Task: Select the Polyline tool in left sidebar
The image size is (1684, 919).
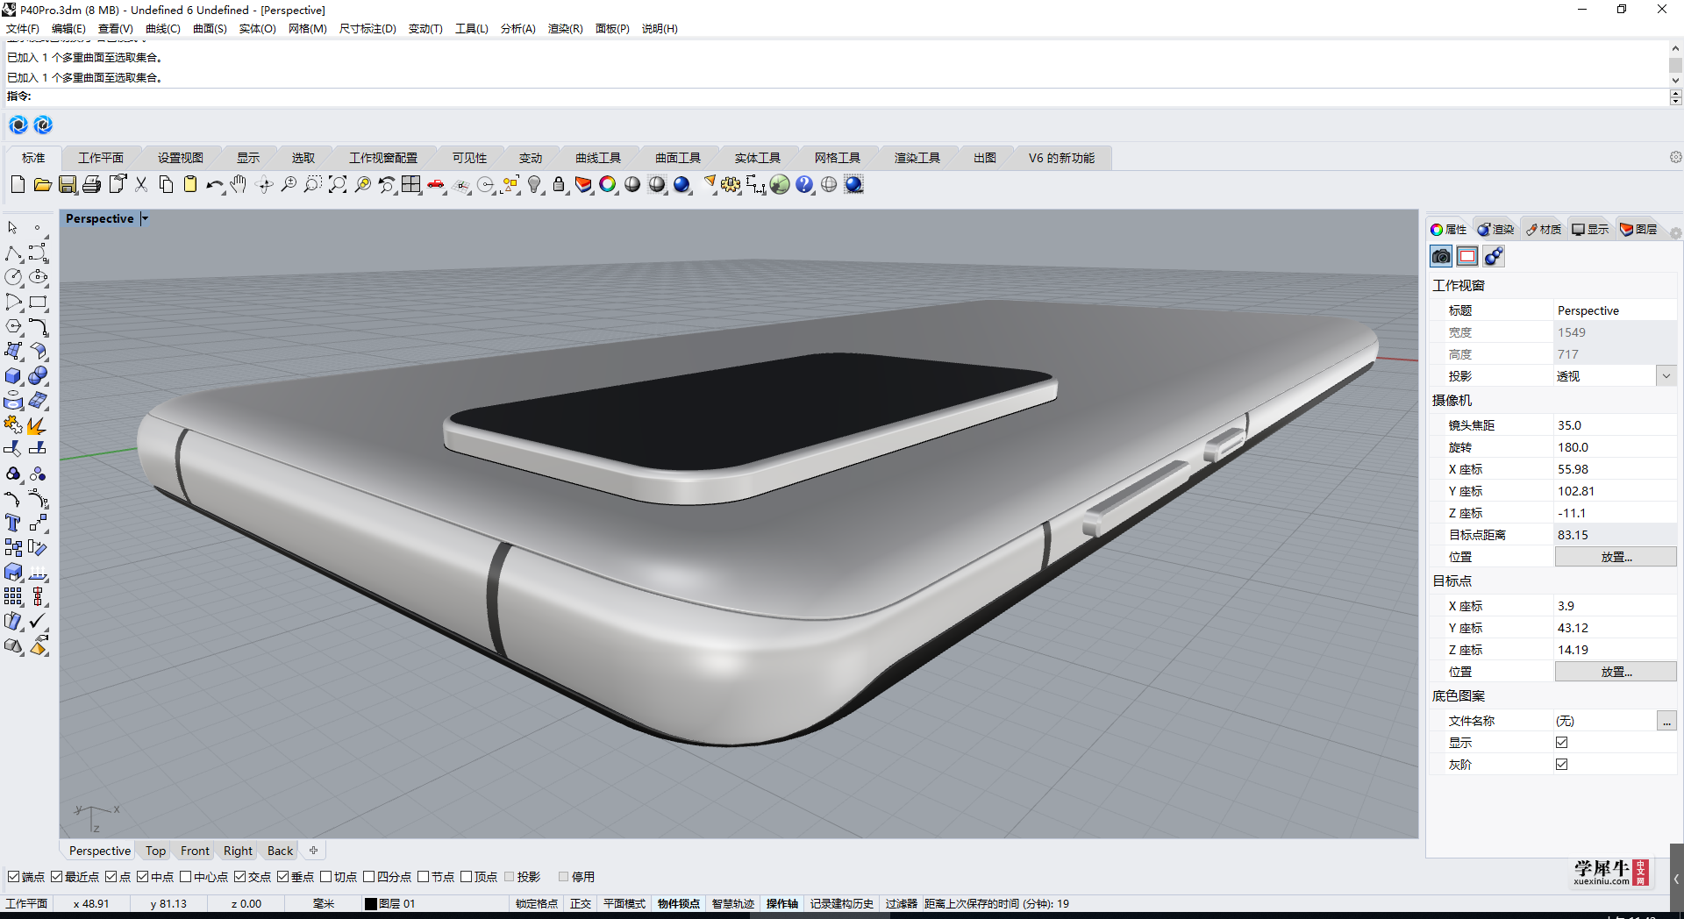Action: pyautogui.click(x=13, y=253)
